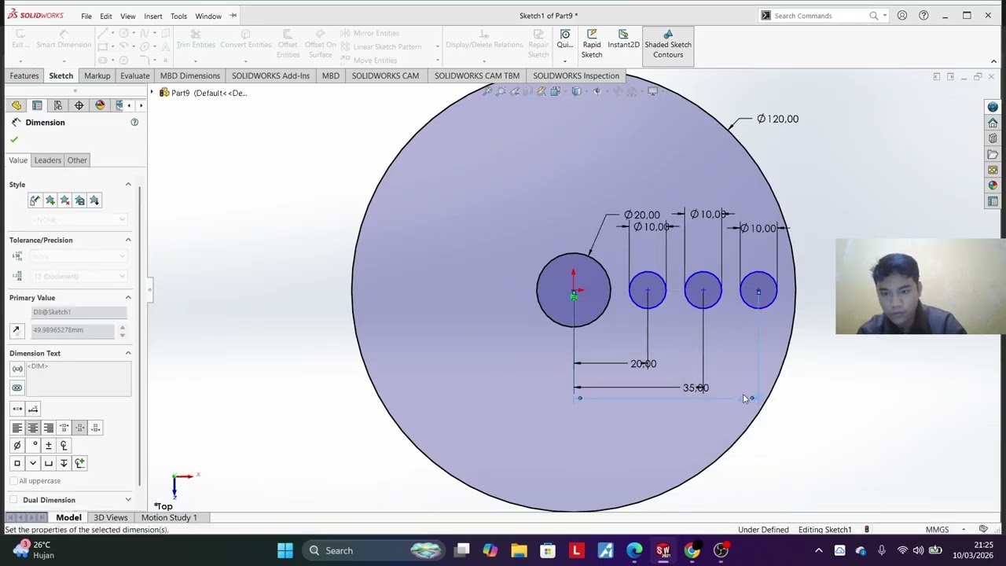Open the File menu
This screenshot has height=566, width=1006.
[86, 16]
